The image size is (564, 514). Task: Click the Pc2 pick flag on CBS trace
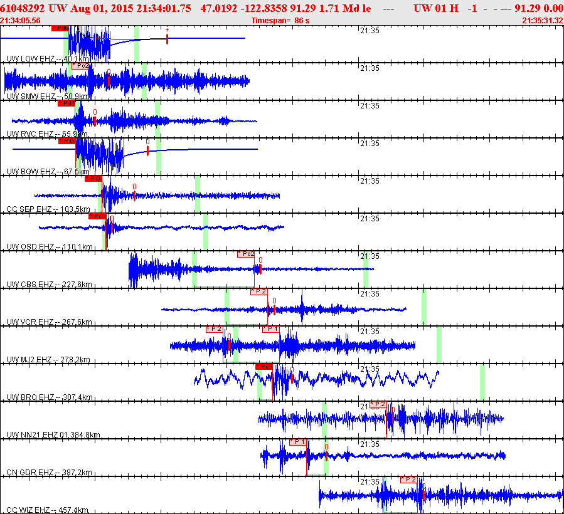click(x=246, y=254)
